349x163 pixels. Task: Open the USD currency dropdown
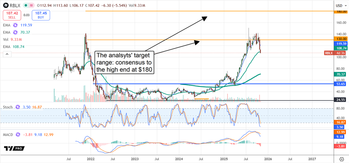click(340, 6)
